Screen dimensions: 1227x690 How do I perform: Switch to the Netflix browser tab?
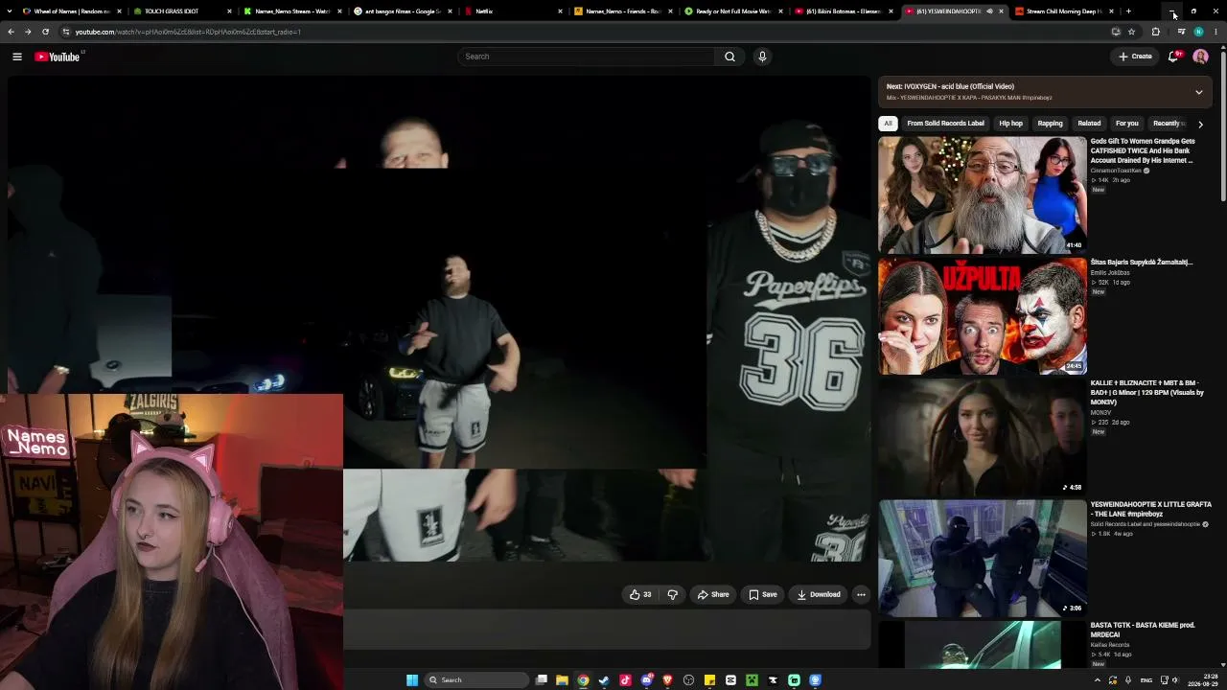[x=514, y=11]
